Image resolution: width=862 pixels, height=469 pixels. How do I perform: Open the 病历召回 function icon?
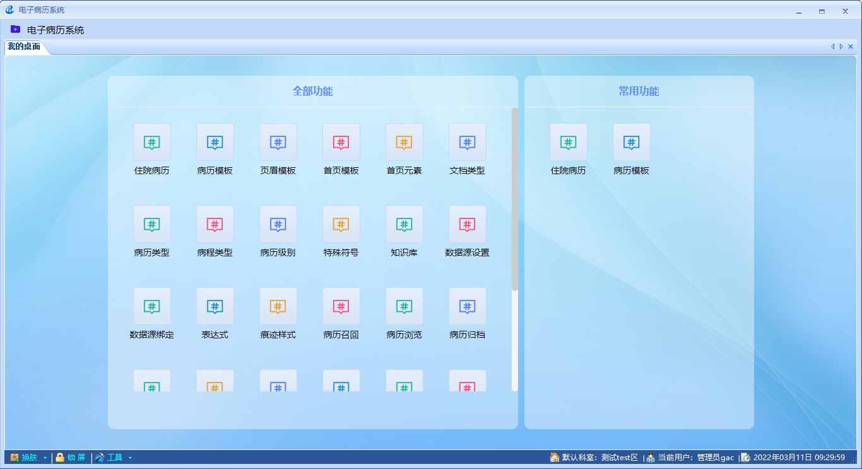(341, 307)
